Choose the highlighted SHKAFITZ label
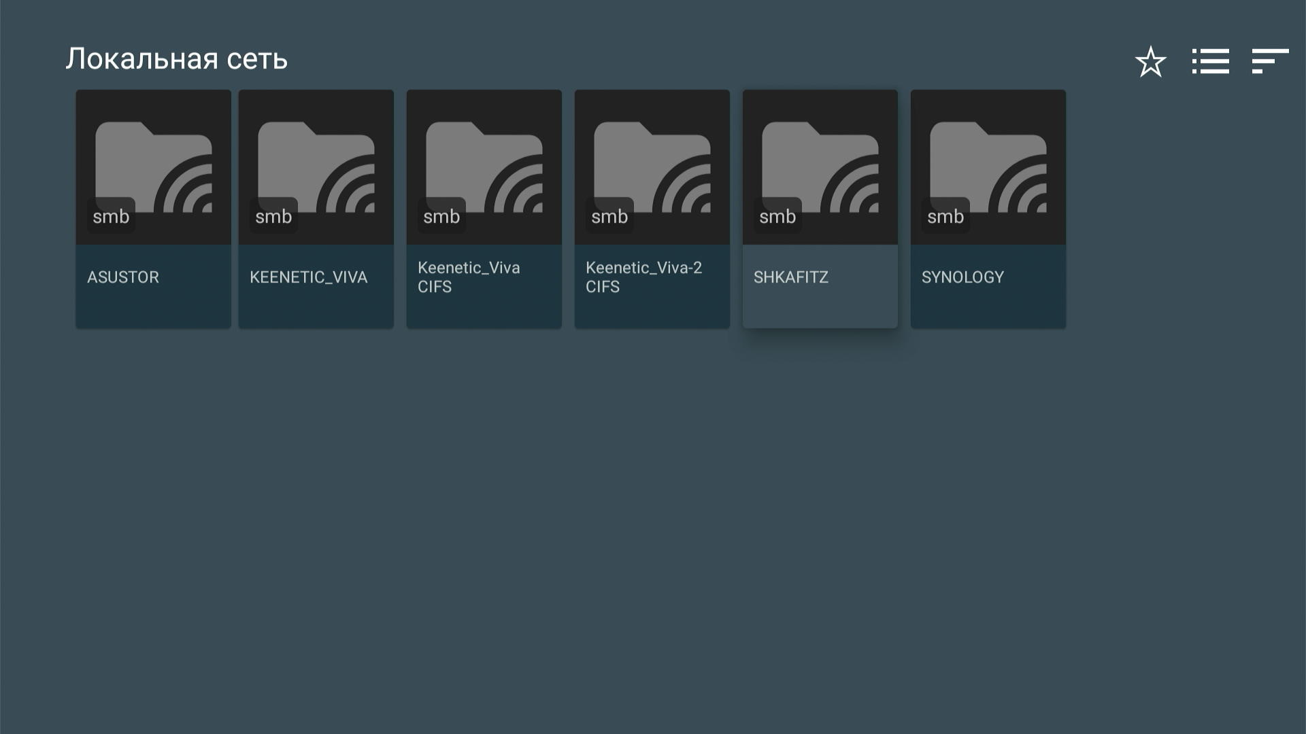 pos(791,277)
